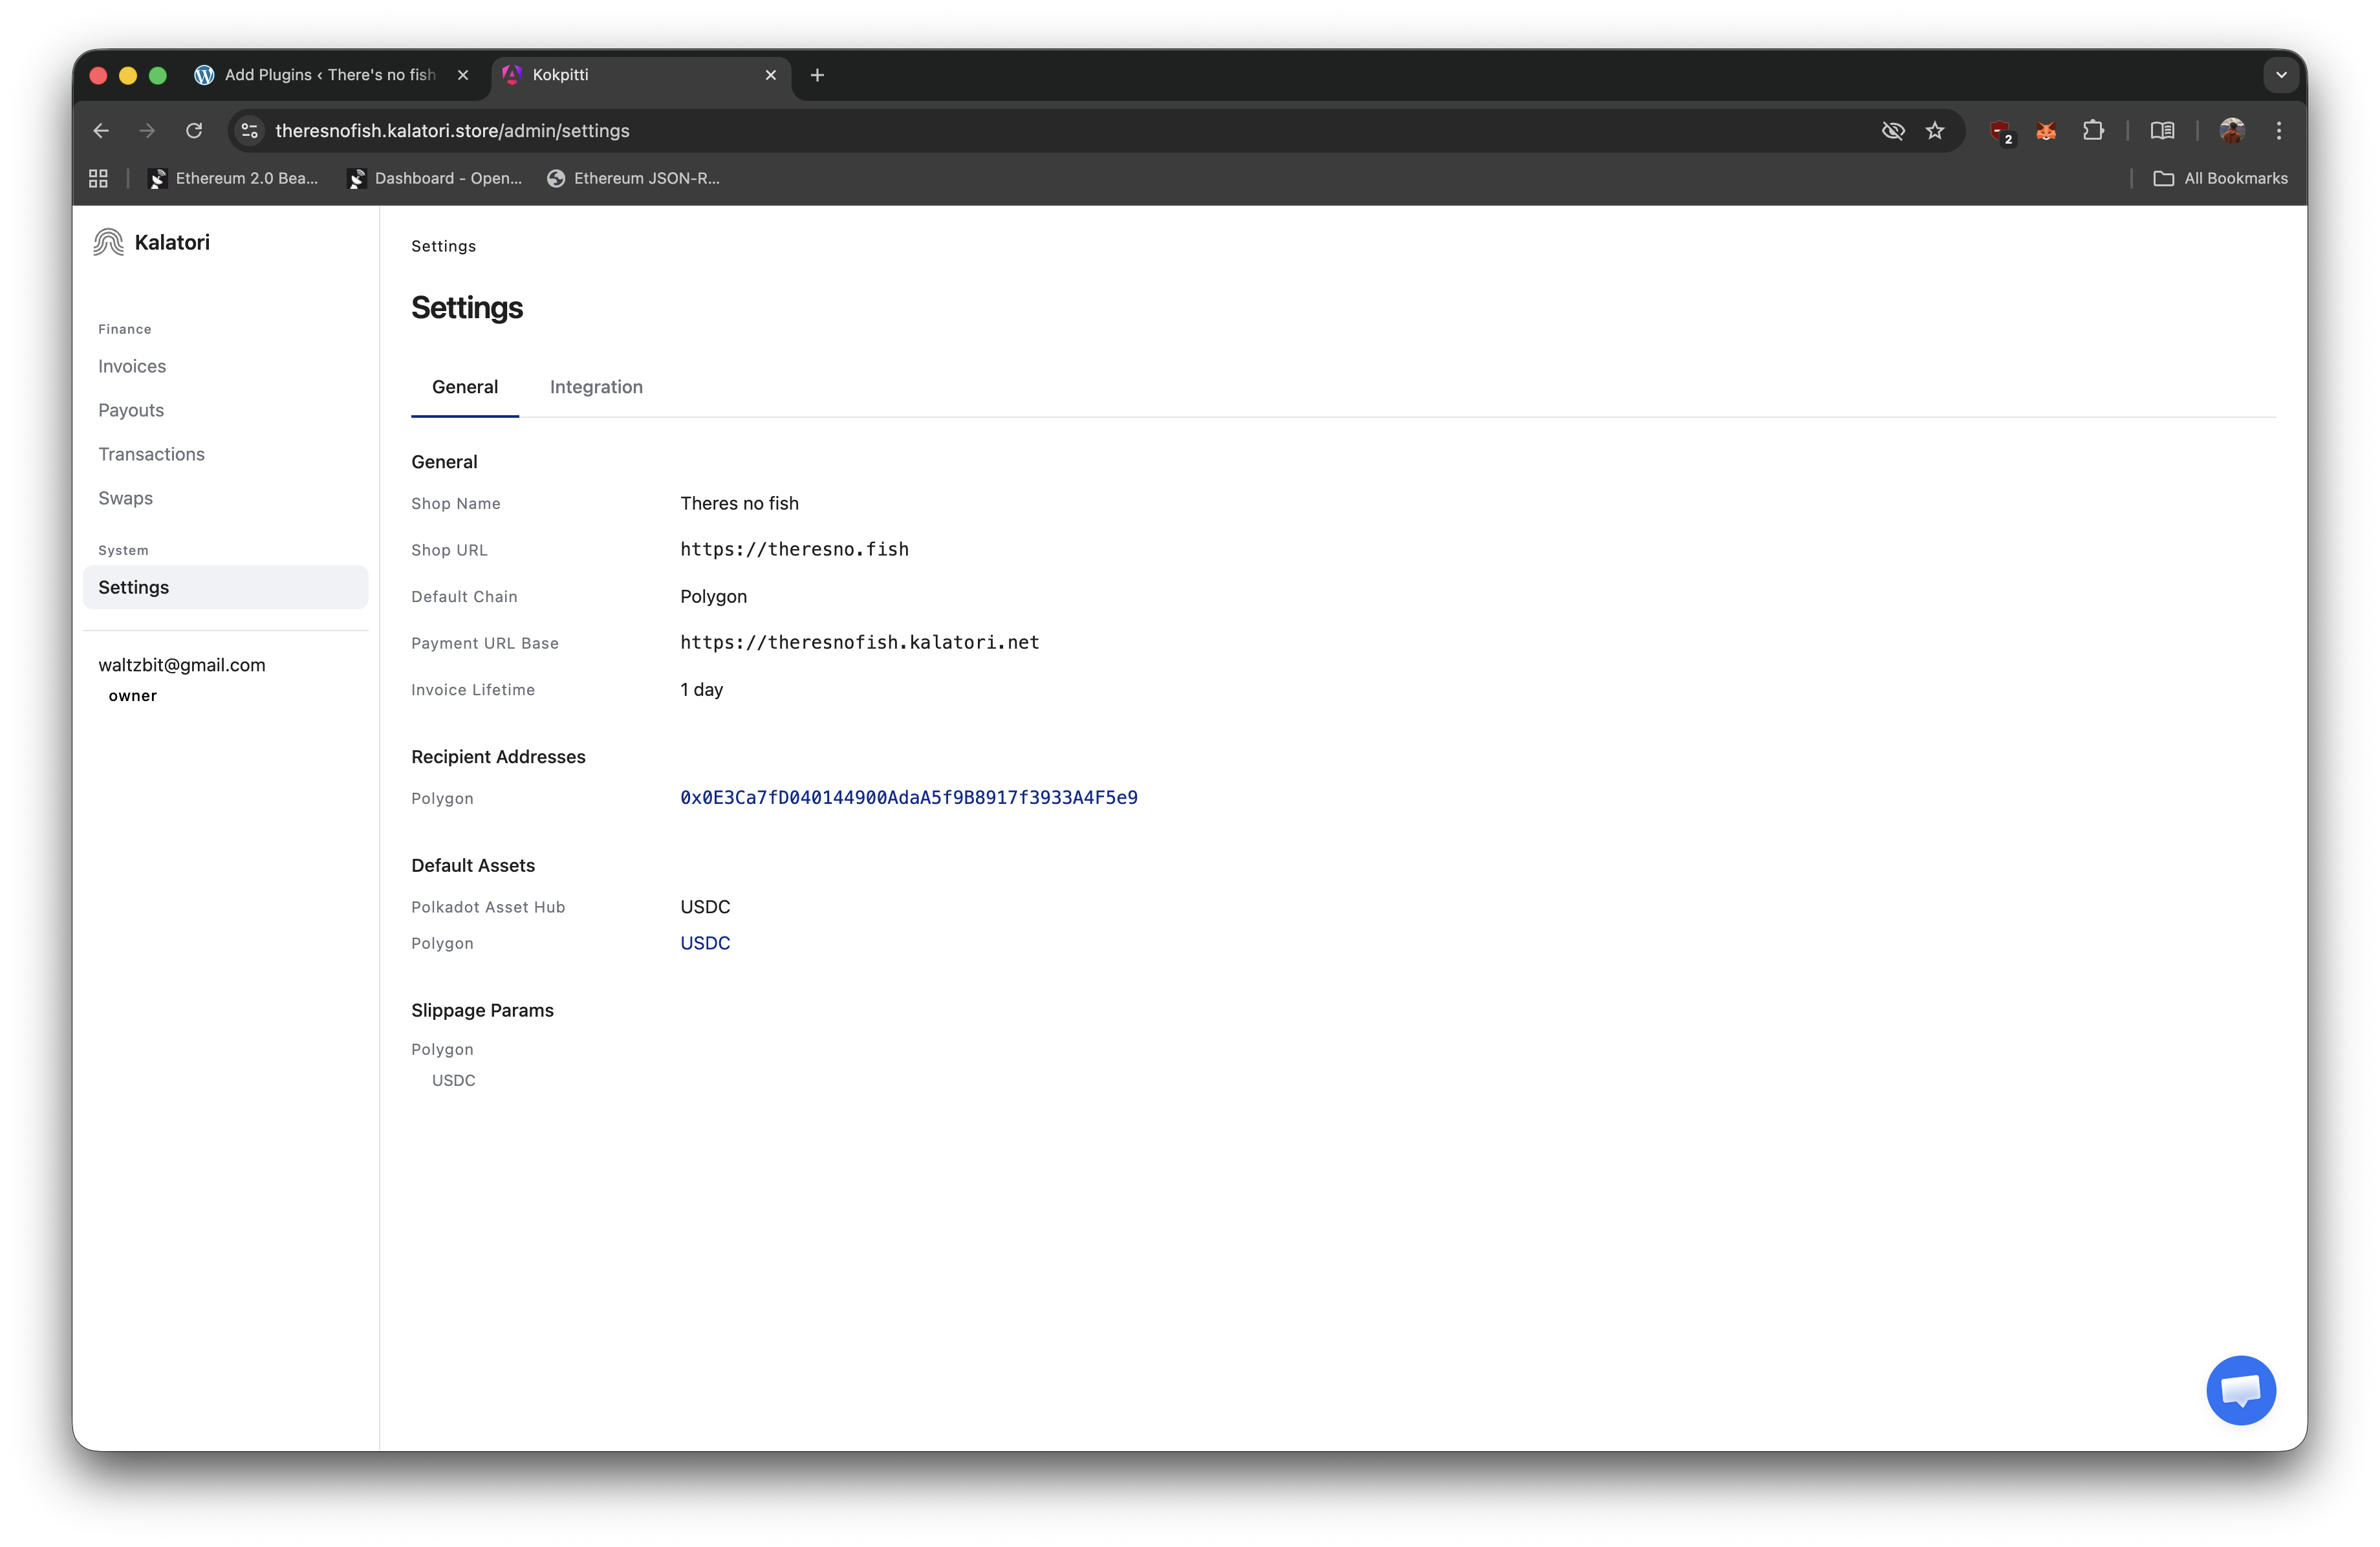The width and height of the screenshot is (2380, 1547).
Task: Expand the tab search dropdown arrow
Action: [2281, 75]
